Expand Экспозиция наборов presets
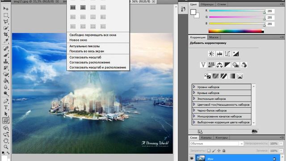286x161 pixels. pos(194,98)
